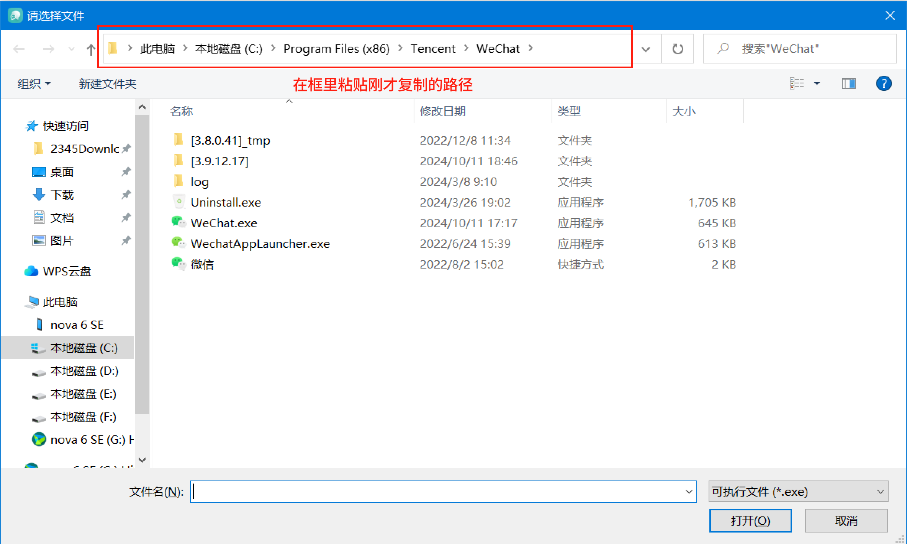Expand the view options dropdown arrow
The height and width of the screenshot is (544, 907).
(817, 83)
